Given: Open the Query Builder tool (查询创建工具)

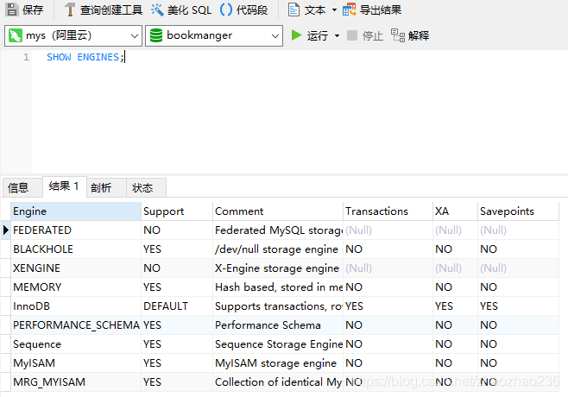Looking at the screenshot, I should pyautogui.click(x=104, y=9).
